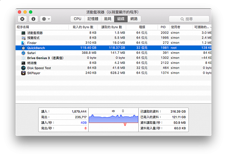This screenshot has height=158, width=227.
Task: Click the 終端機 terminal icon
Action: click(23, 63)
